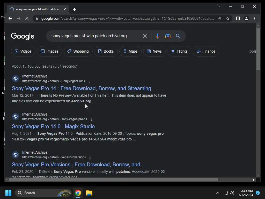Click the scroll down arrow

[258, 175]
